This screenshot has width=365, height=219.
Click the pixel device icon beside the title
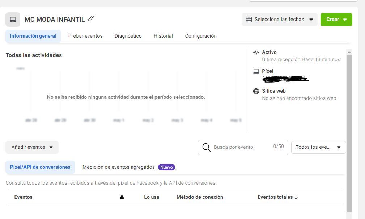pyautogui.click(x=13, y=19)
